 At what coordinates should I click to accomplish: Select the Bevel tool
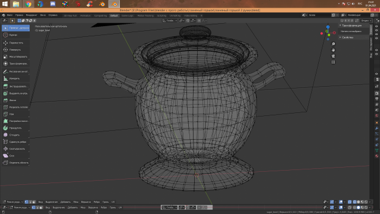pyautogui.click(x=15, y=100)
